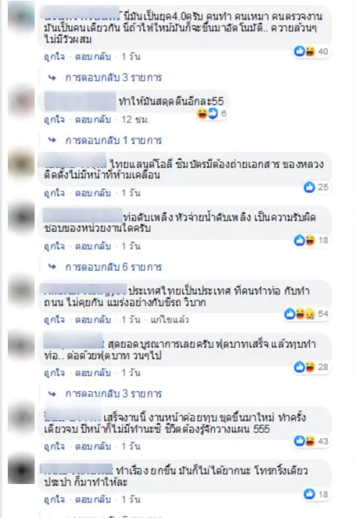Reply to the ประเทศไทย comment via ตอบกลับ
This screenshot has width=356, height=518.
coord(93,320)
